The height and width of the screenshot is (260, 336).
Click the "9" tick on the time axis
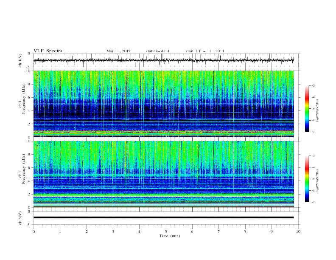(272, 232)
